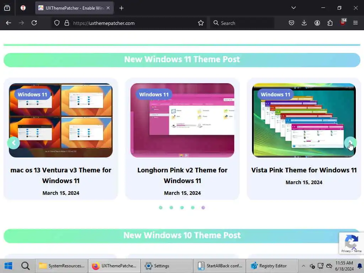View site security padlock info

pyautogui.click(x=67, y=23)
